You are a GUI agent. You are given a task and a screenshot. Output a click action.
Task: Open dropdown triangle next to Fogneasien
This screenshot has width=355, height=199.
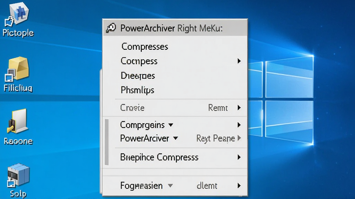(x=170, y=186)
